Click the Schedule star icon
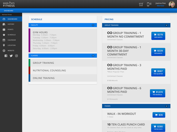The image size is (177, 132). (4, 35)
